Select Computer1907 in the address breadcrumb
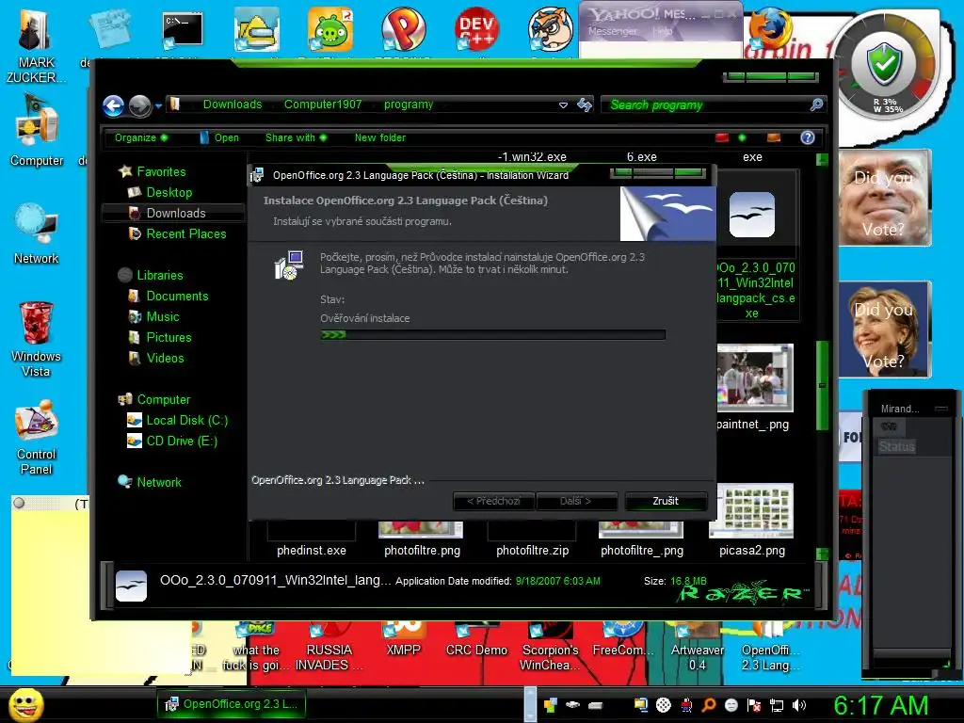 (323, 104)
